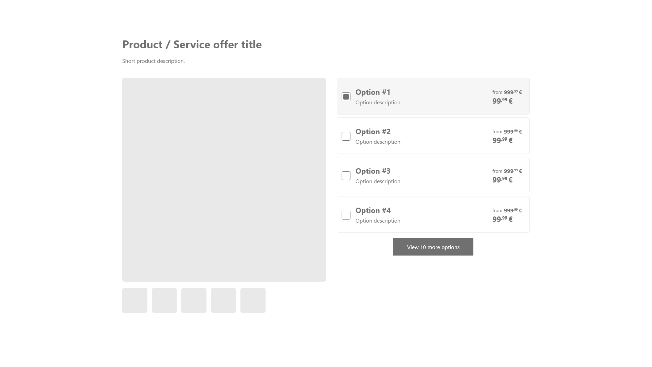Image resolution: width=652 pixels, height=367 pixels.
Task: Click fifth product thumbnail image
Action: click(x=253, y=300)
